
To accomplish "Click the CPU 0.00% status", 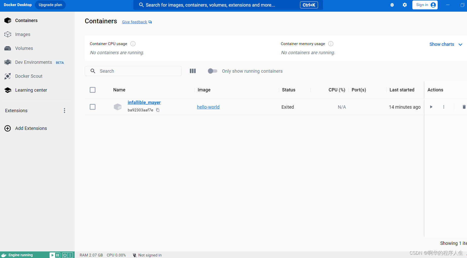I will pos(116,255).
